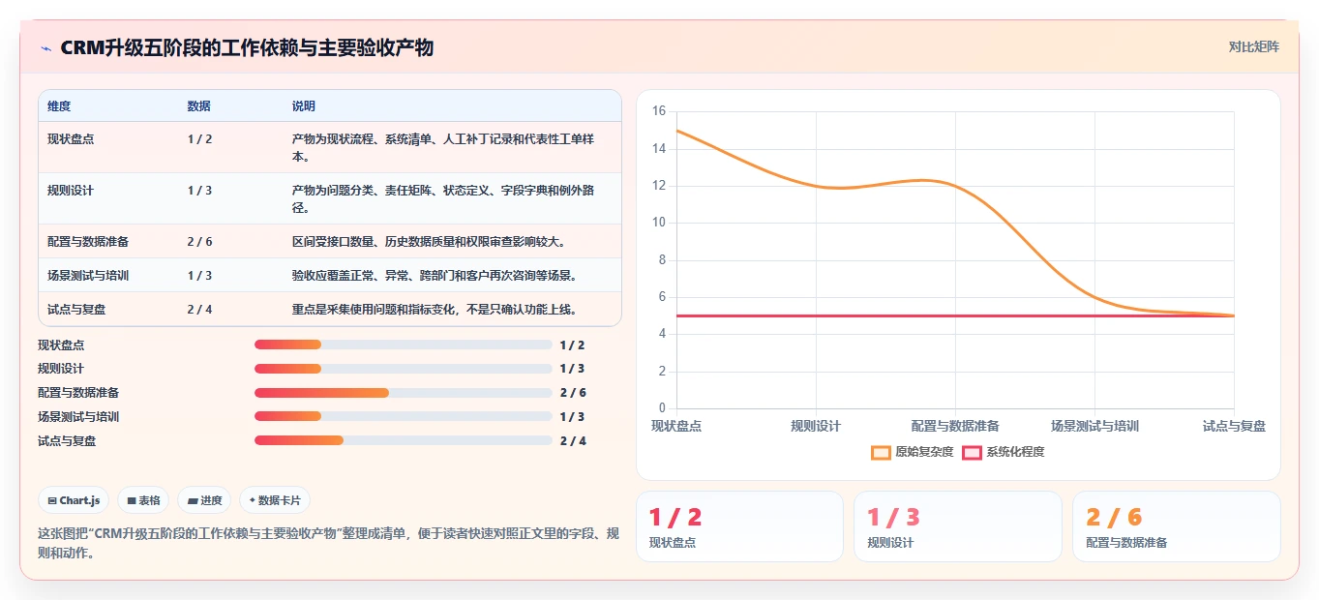This screenshot has height=600, width=1319.
Task: Click the 2 / 4 value in the table
Action: pos(199,310)
